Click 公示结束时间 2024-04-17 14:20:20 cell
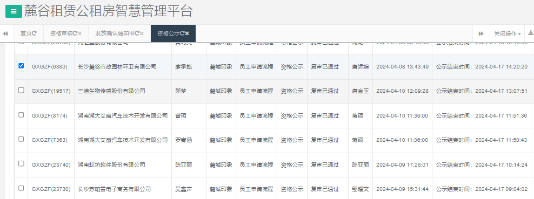 [482, 67]
